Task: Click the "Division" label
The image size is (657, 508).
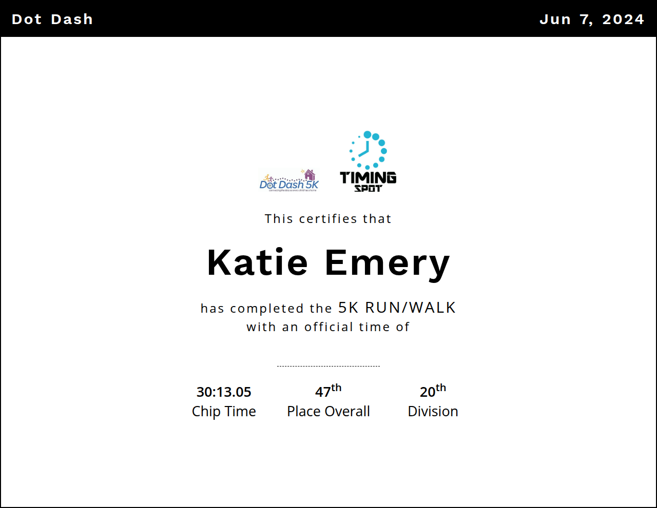Action: click(x=433, y=411)
